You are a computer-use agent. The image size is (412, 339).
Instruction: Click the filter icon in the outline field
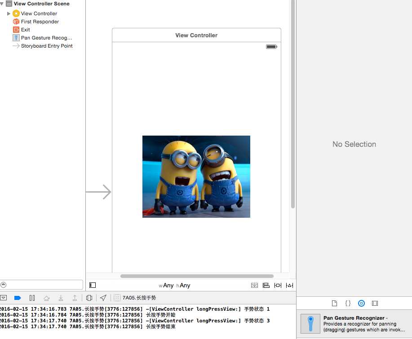4,285
